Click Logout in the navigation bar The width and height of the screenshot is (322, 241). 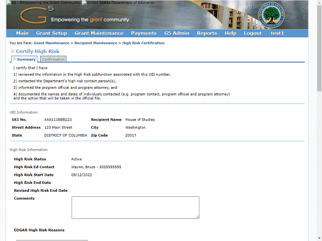pos(253,33)
